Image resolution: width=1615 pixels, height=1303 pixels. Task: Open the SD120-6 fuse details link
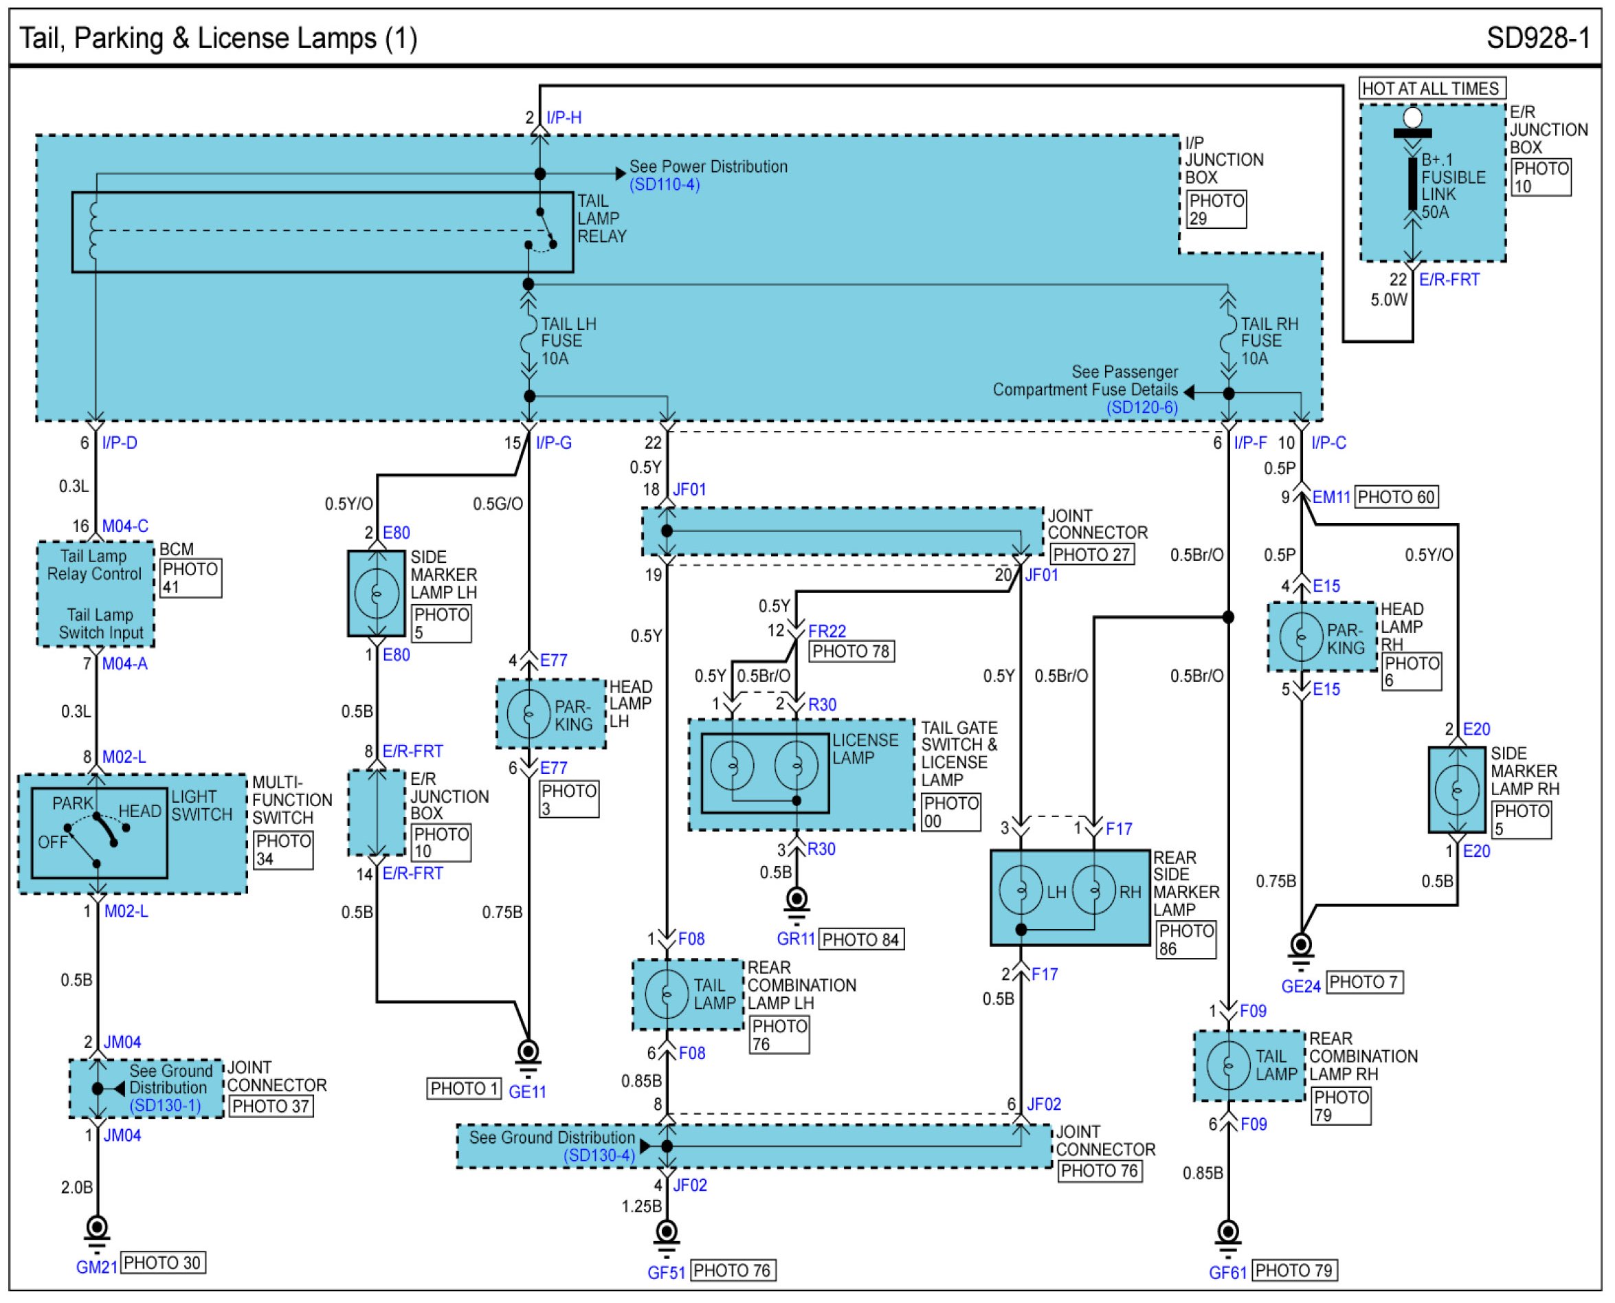1141,408
